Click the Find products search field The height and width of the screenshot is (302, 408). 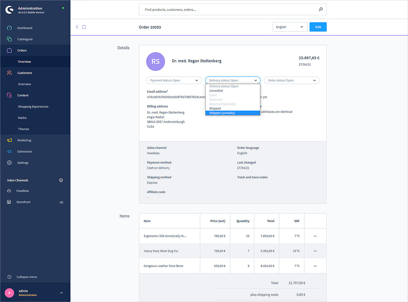pyautogui.click(x=229, y=10)
